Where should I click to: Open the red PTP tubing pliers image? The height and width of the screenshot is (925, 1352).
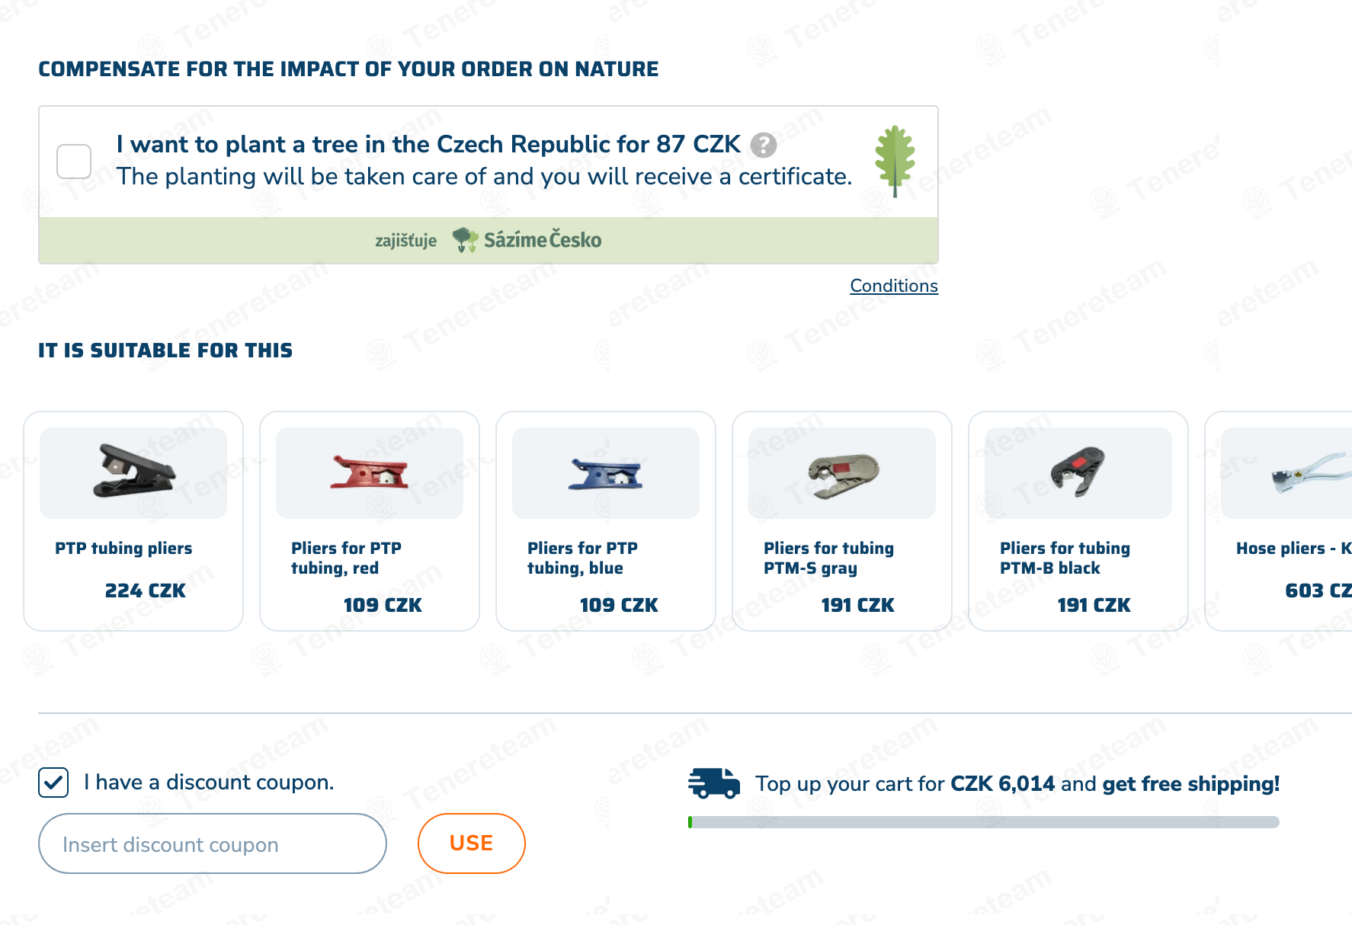pos(370,473)
